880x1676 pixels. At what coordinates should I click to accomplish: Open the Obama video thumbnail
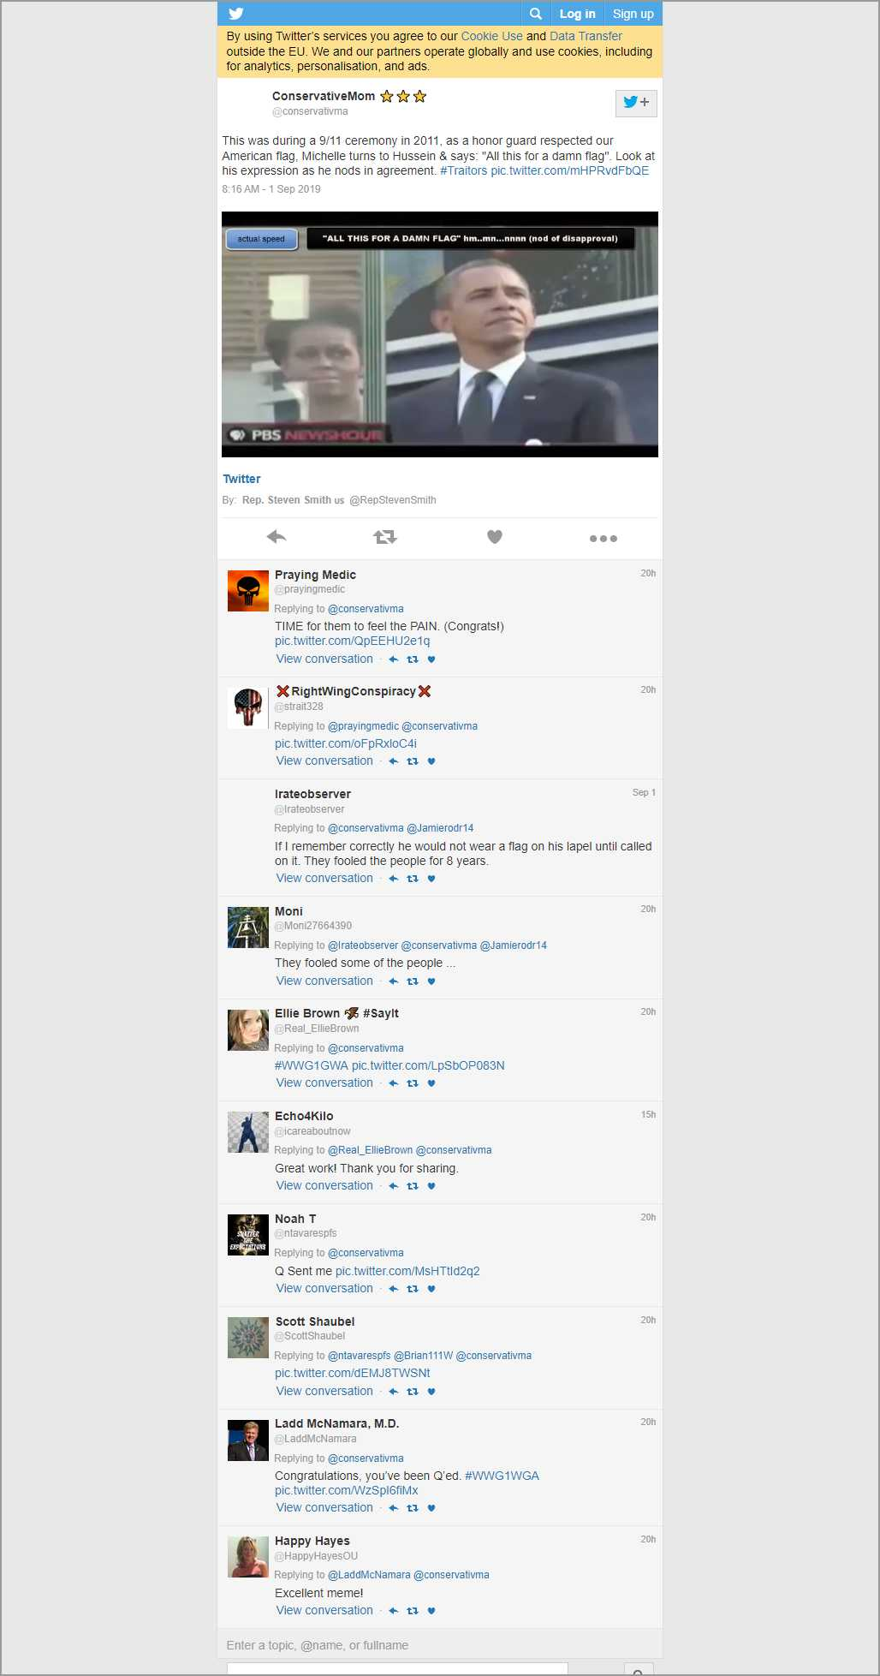click(x=440, y=334)
